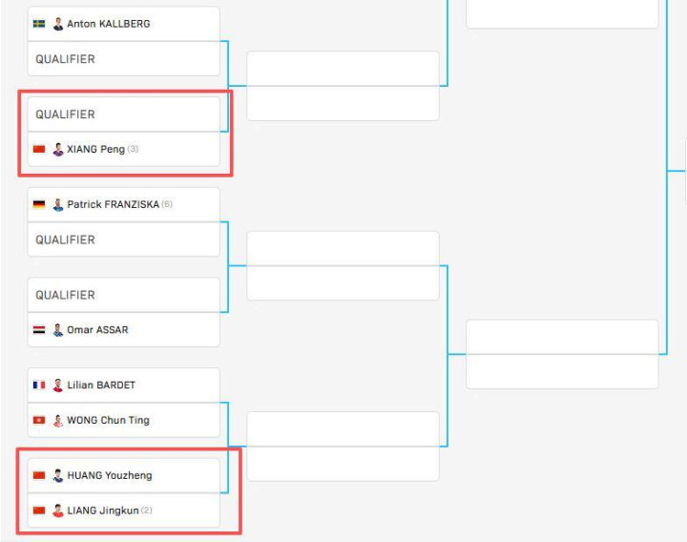
Task: Click China flag beside Huang Youzheng
Action: coord(39,475)
